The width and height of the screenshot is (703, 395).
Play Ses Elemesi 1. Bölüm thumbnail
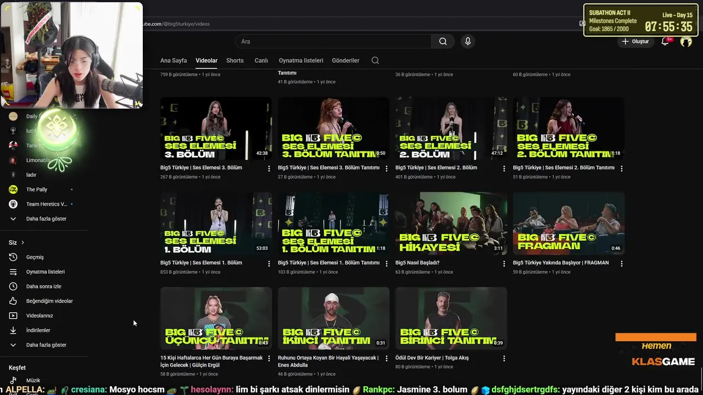[216, 223]
